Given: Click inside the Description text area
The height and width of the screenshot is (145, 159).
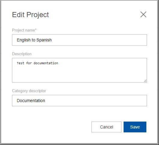Looking at the screenshot, I should [x=79, y=70].
